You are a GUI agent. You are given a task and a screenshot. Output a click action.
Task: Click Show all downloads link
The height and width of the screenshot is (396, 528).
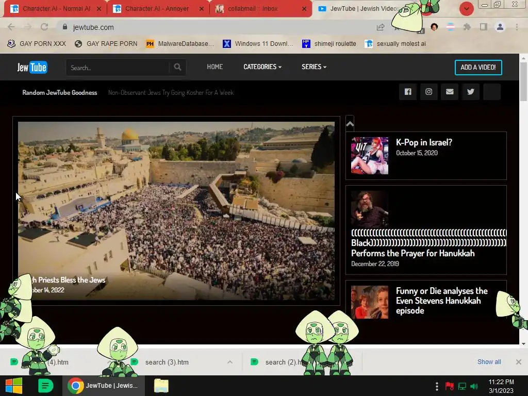tap(489, 361)
